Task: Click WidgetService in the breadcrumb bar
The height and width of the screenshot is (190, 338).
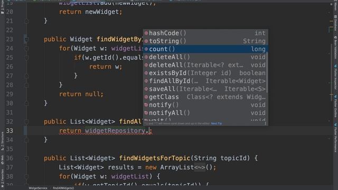Action: [x=38, y=188]
